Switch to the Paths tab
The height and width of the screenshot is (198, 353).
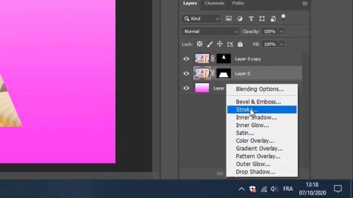click(238, 3)
